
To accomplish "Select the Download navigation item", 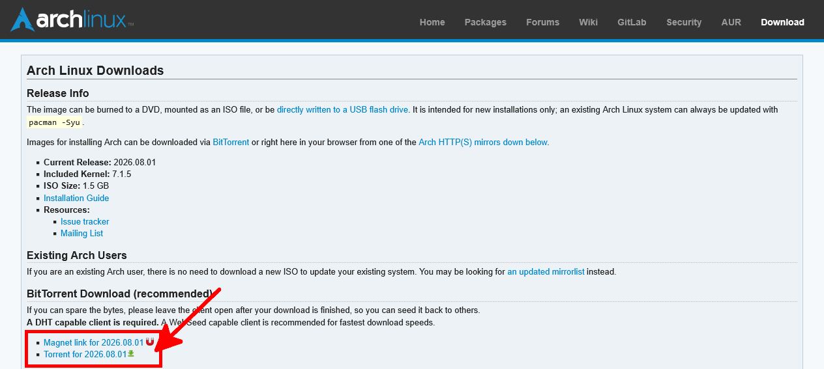I will [x=782, y=22].
